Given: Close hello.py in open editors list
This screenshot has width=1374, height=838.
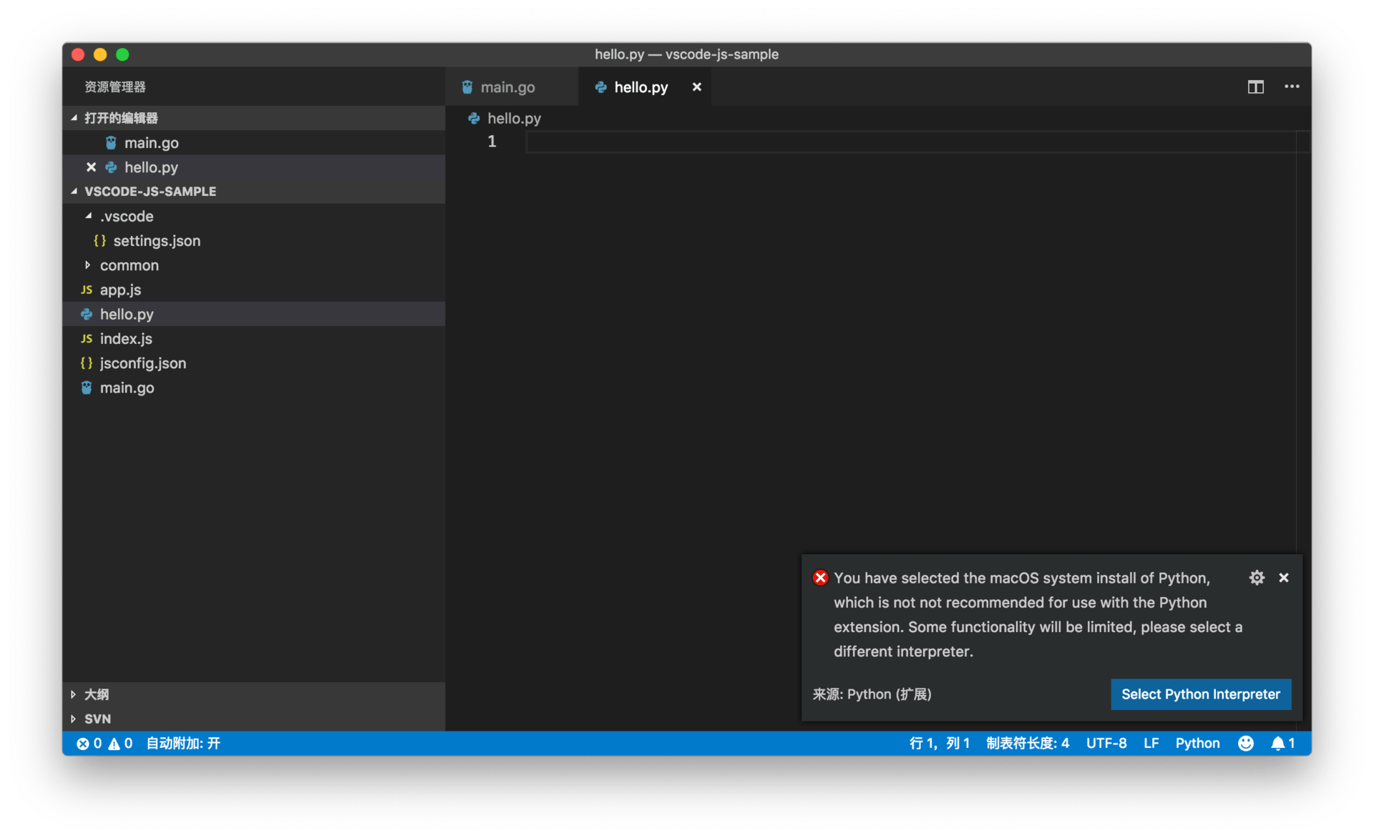Looking at the screenshot, I should click(91, 167).
